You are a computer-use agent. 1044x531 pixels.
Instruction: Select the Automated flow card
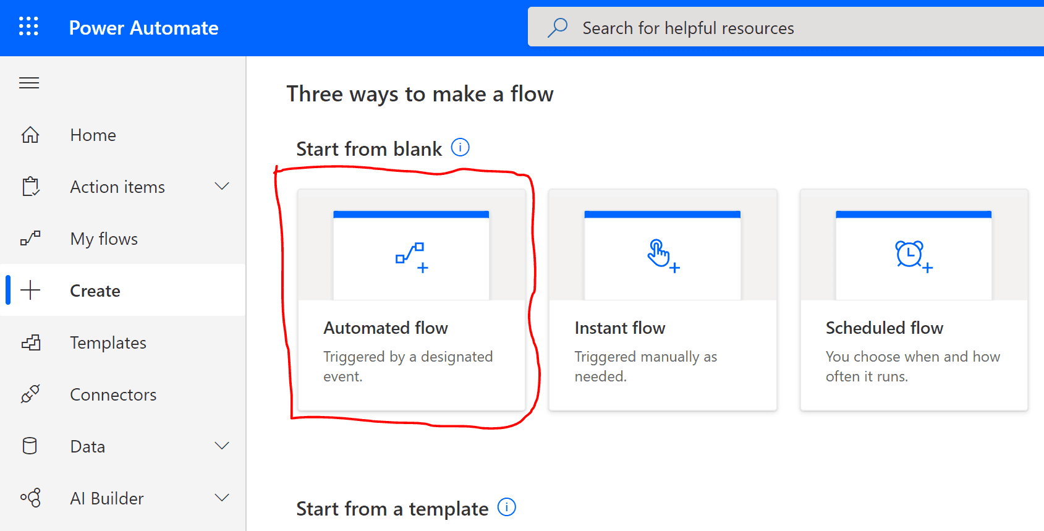tap(412, 300)
